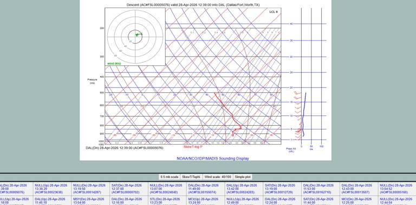The image size is (416, 205).
Task: Click the red SkewT-log P label
Action: point(193,147)
